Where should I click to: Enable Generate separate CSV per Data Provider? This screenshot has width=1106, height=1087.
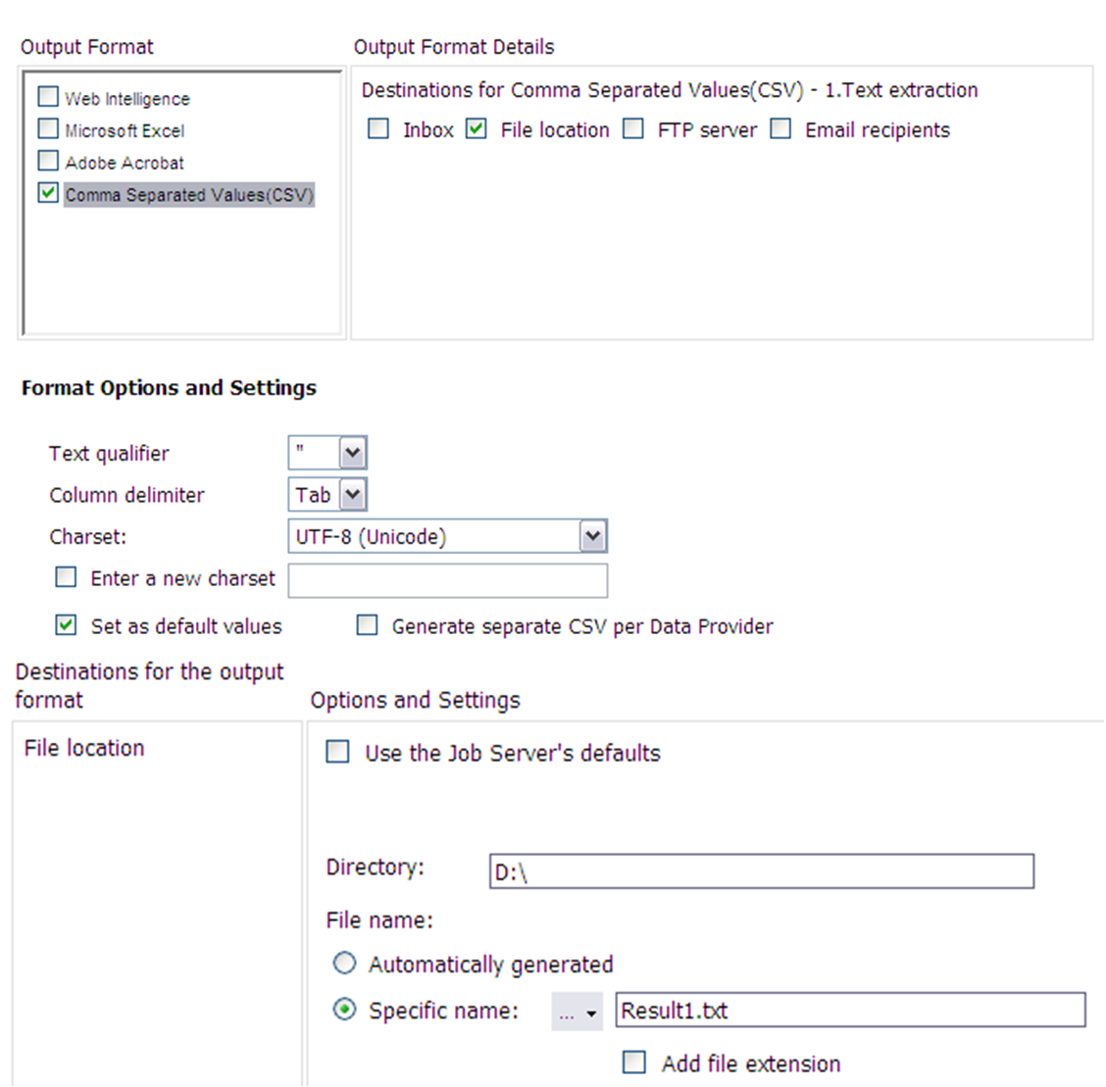[367, 625]
